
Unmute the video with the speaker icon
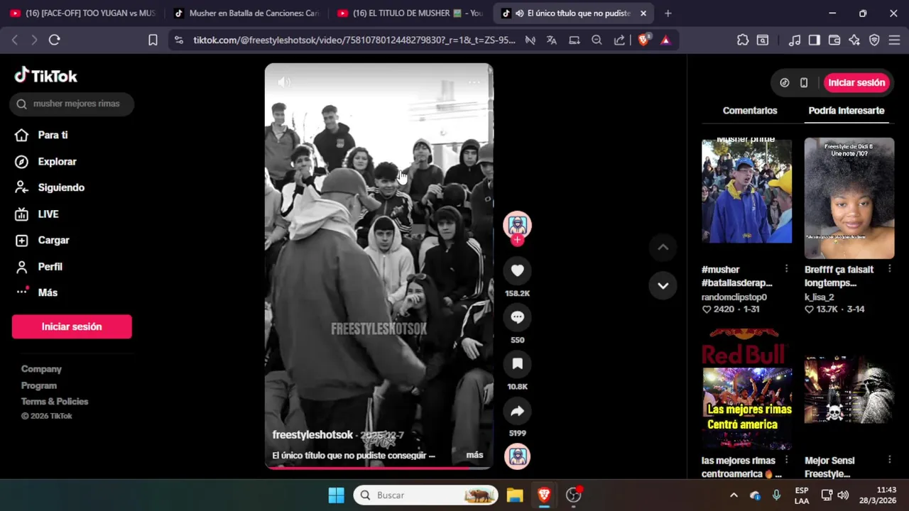[285, 82]
